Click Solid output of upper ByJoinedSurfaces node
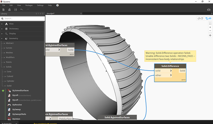213x124 pixels. pyautogui.click(x=71, y=50)
